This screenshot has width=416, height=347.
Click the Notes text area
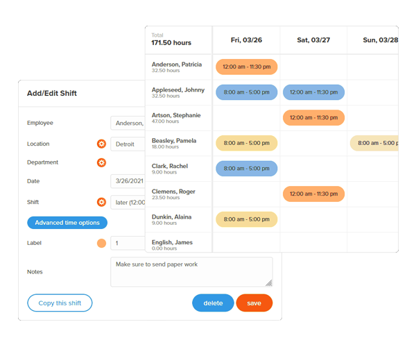tap(191, 271)
